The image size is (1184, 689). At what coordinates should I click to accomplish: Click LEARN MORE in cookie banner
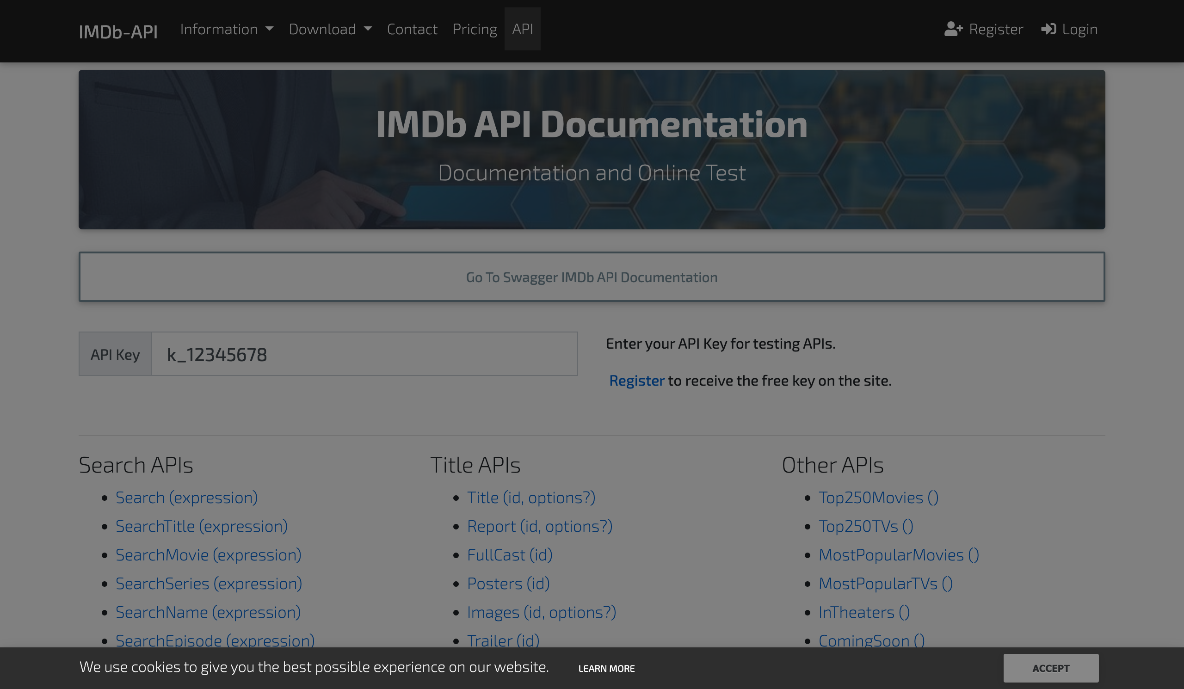[x=606, y=668]
